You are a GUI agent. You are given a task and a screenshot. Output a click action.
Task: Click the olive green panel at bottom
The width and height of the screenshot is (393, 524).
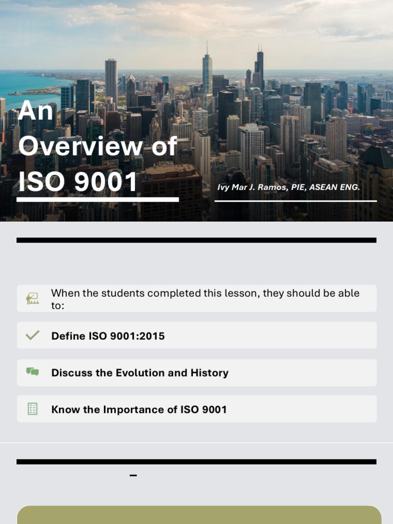coord(200,515)
